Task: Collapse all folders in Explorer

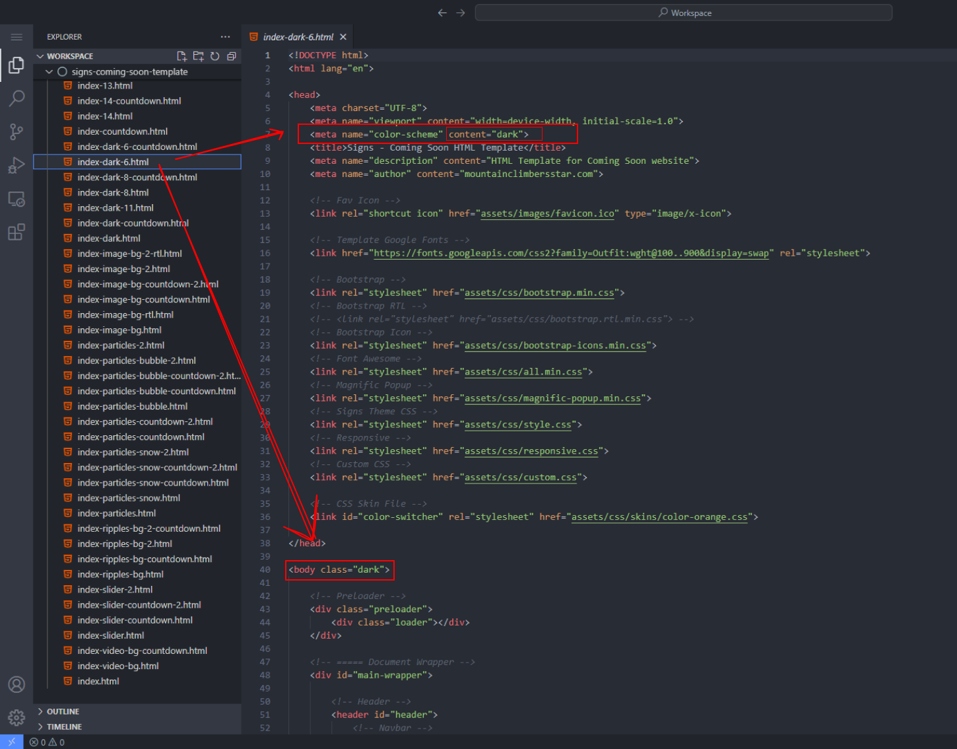Action: 231,56
